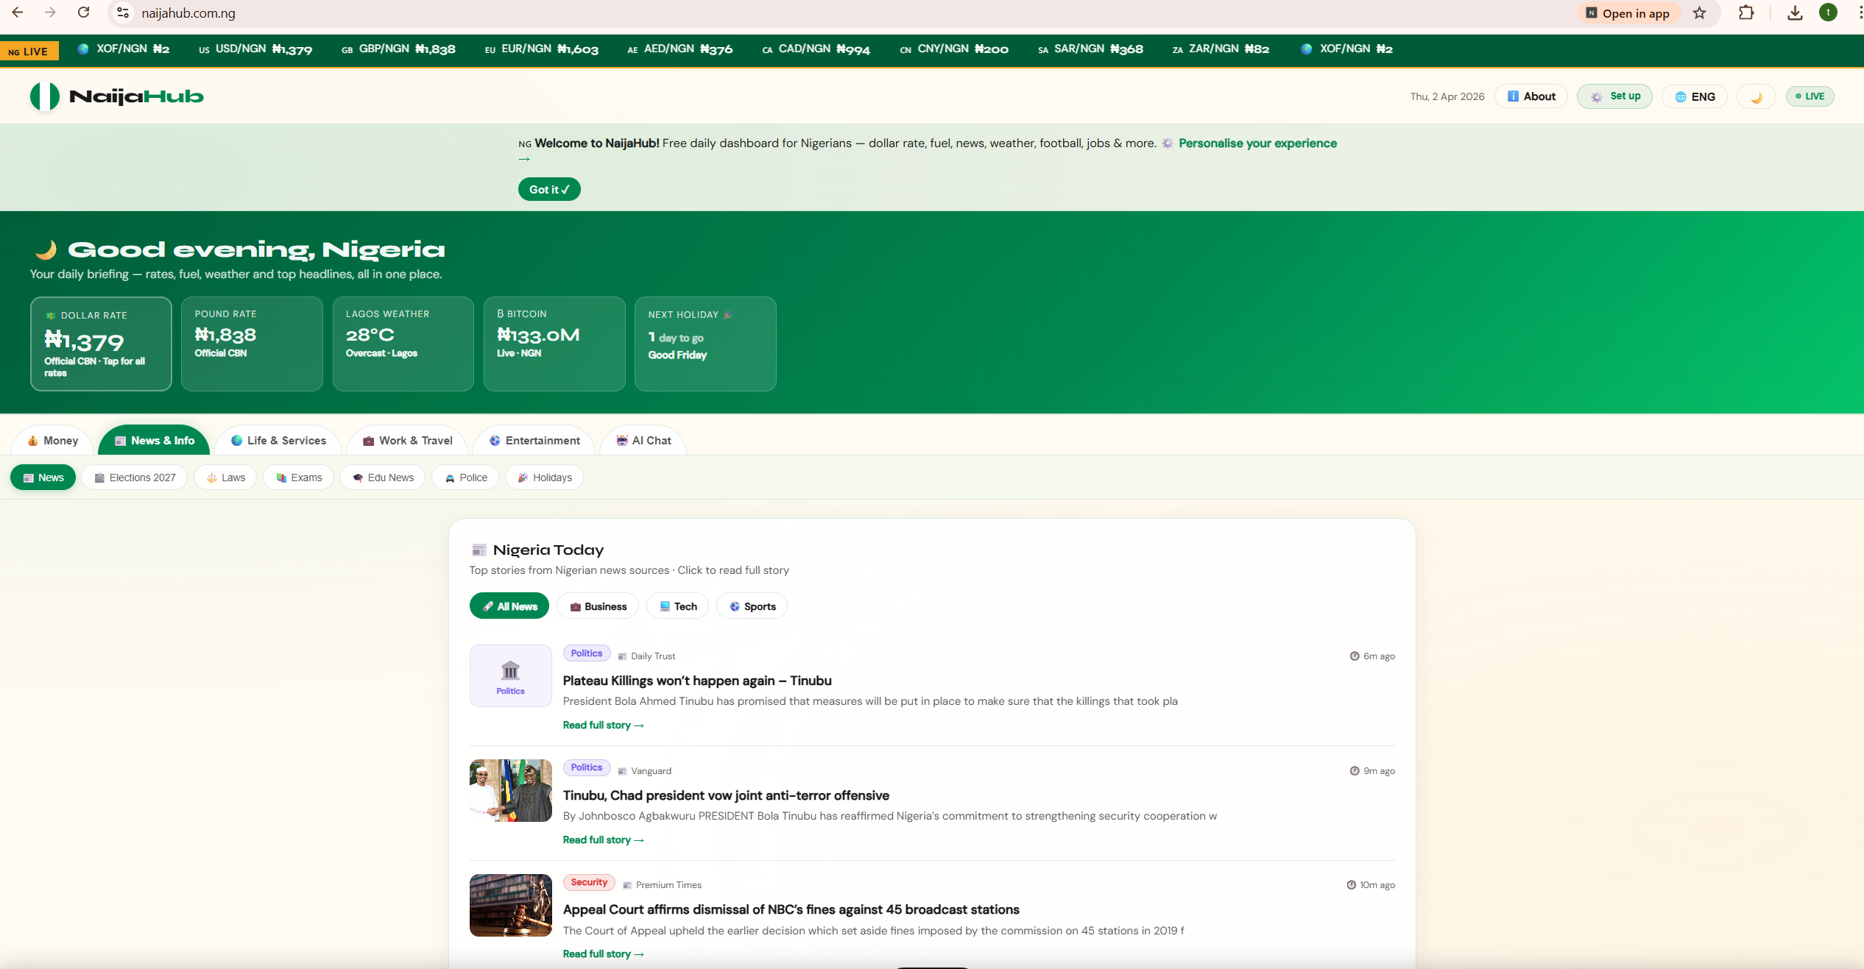Select the Holidays sub-tab
The image size is (1864, 969).
click(544, 478)
